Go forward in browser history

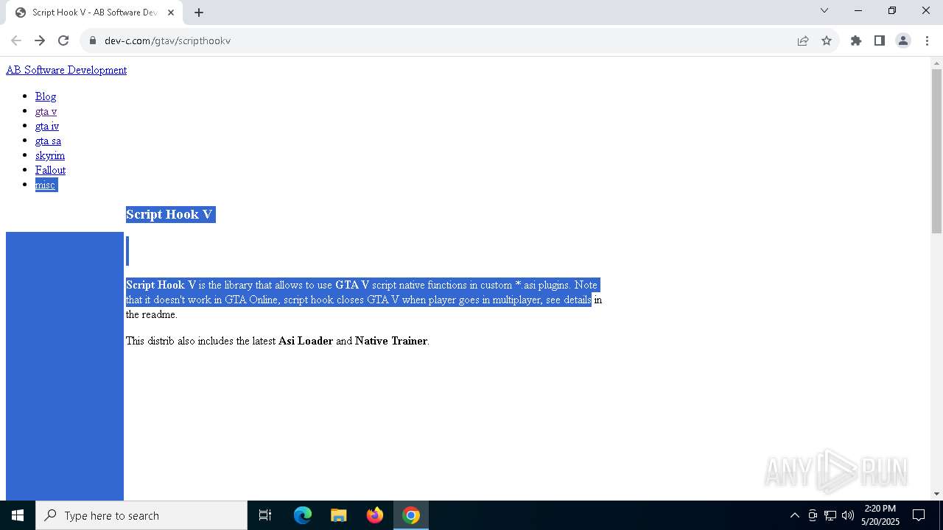tap(40, 40)
